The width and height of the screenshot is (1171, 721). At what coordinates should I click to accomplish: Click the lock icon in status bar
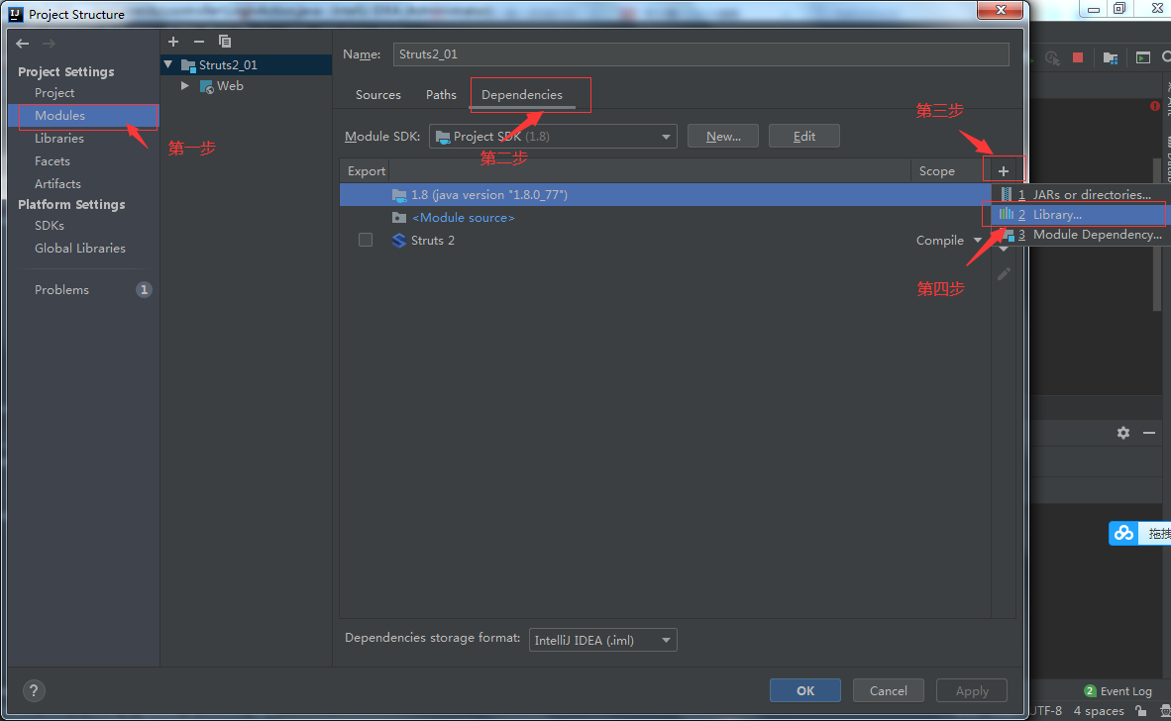(1139, 710)
